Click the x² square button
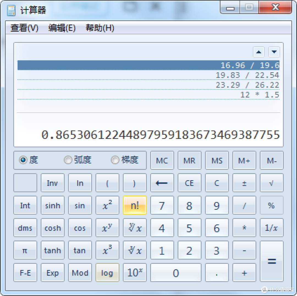Image resolution: width=297 pixels, height=296 pixels. click(x=108, y=205)
